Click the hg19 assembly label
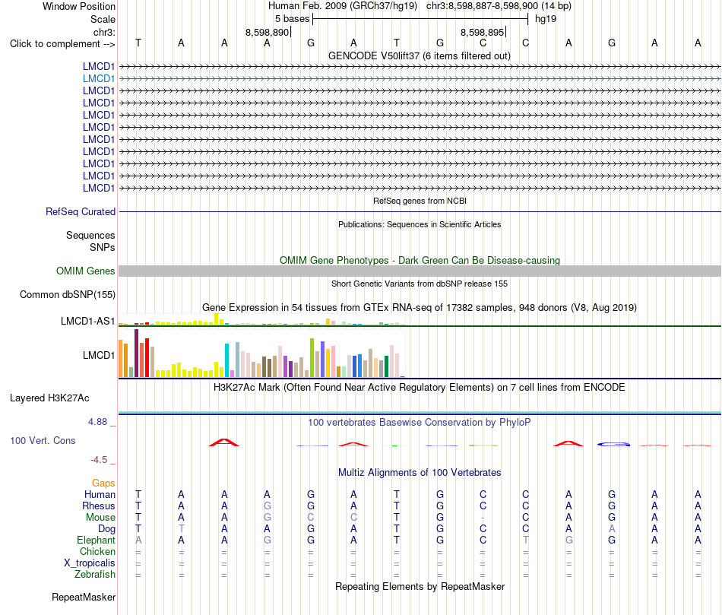722x615 pixels. [x=545, y=19]
